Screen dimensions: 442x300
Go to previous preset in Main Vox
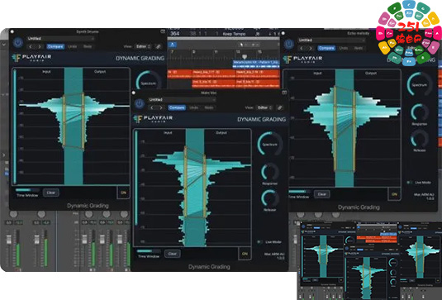[x=152, y=107]
